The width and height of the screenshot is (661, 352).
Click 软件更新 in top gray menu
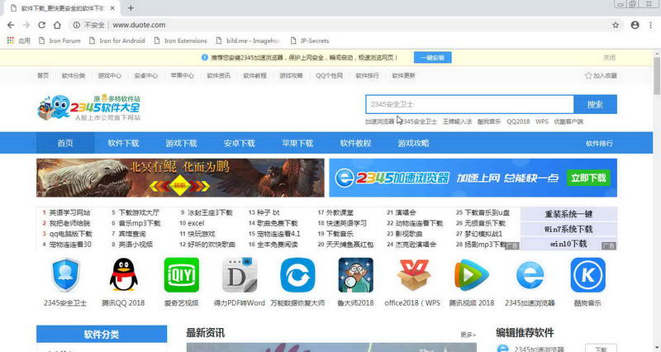tap(403, 75)
